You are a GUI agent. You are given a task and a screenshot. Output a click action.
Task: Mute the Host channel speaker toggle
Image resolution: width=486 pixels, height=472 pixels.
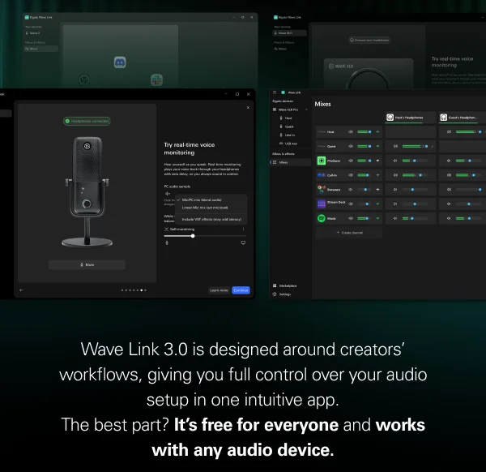coord(351,132)
